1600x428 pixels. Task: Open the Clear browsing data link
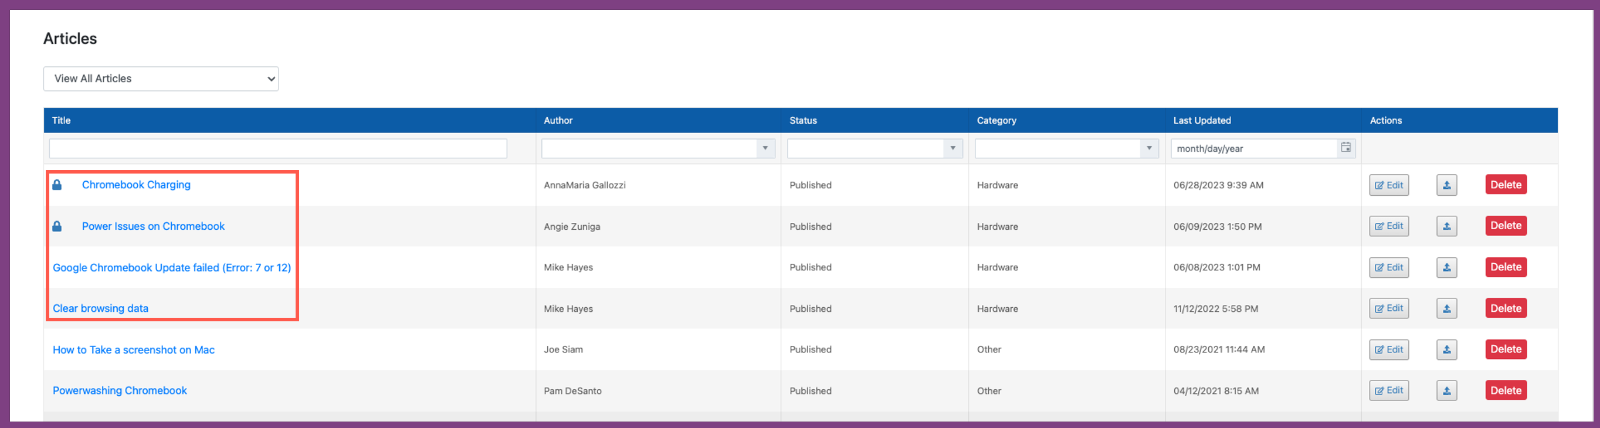click(x=101, y=309)
